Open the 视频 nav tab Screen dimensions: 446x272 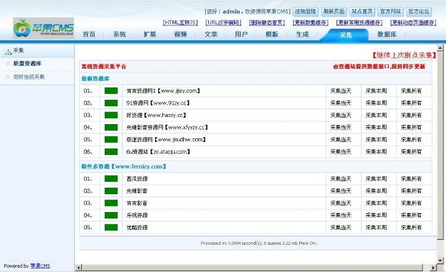click(180, 34)
